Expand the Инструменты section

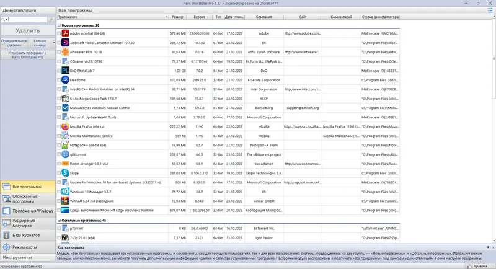point(28,257)
